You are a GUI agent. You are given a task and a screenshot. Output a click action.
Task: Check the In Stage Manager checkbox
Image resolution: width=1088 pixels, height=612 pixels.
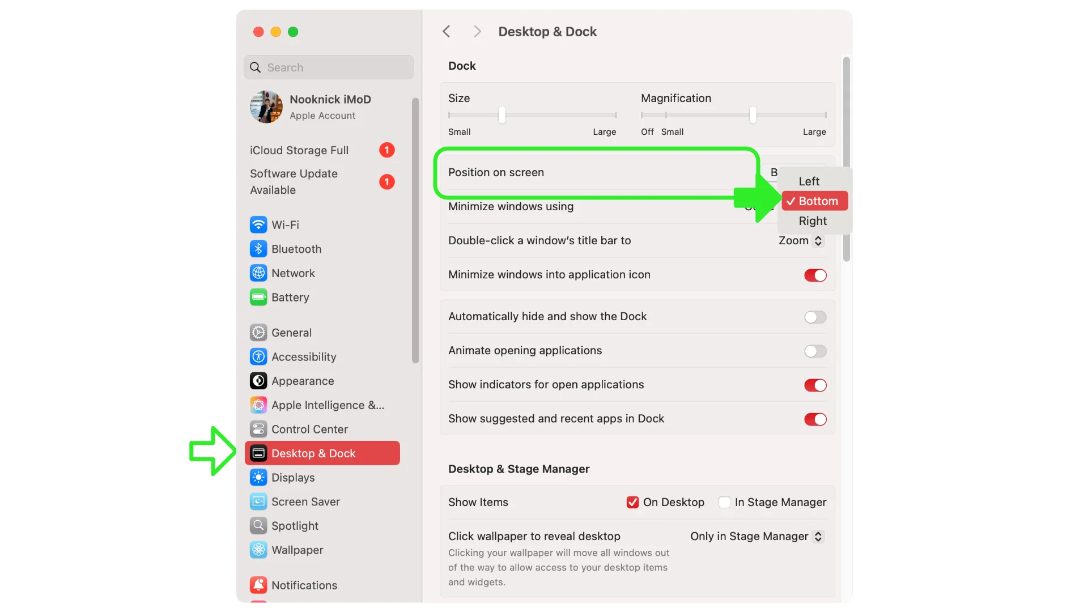pyautogui.click(x=724, y=503)
